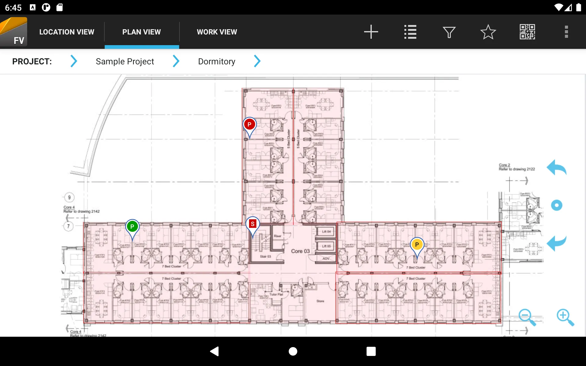This screenshot has width=586, height=366.
Task: Expand the Dormitory breadcrumb arrow
Action: click(257, 61)
